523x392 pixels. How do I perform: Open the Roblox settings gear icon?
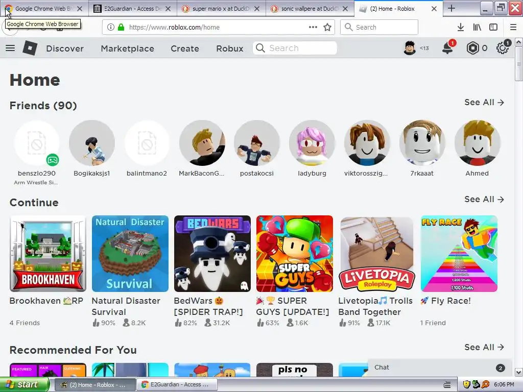503,48
